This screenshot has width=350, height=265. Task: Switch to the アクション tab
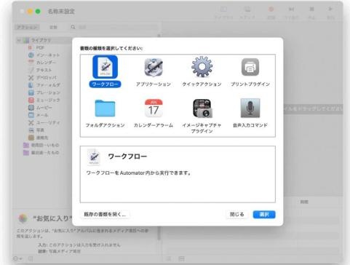(27, 27)
